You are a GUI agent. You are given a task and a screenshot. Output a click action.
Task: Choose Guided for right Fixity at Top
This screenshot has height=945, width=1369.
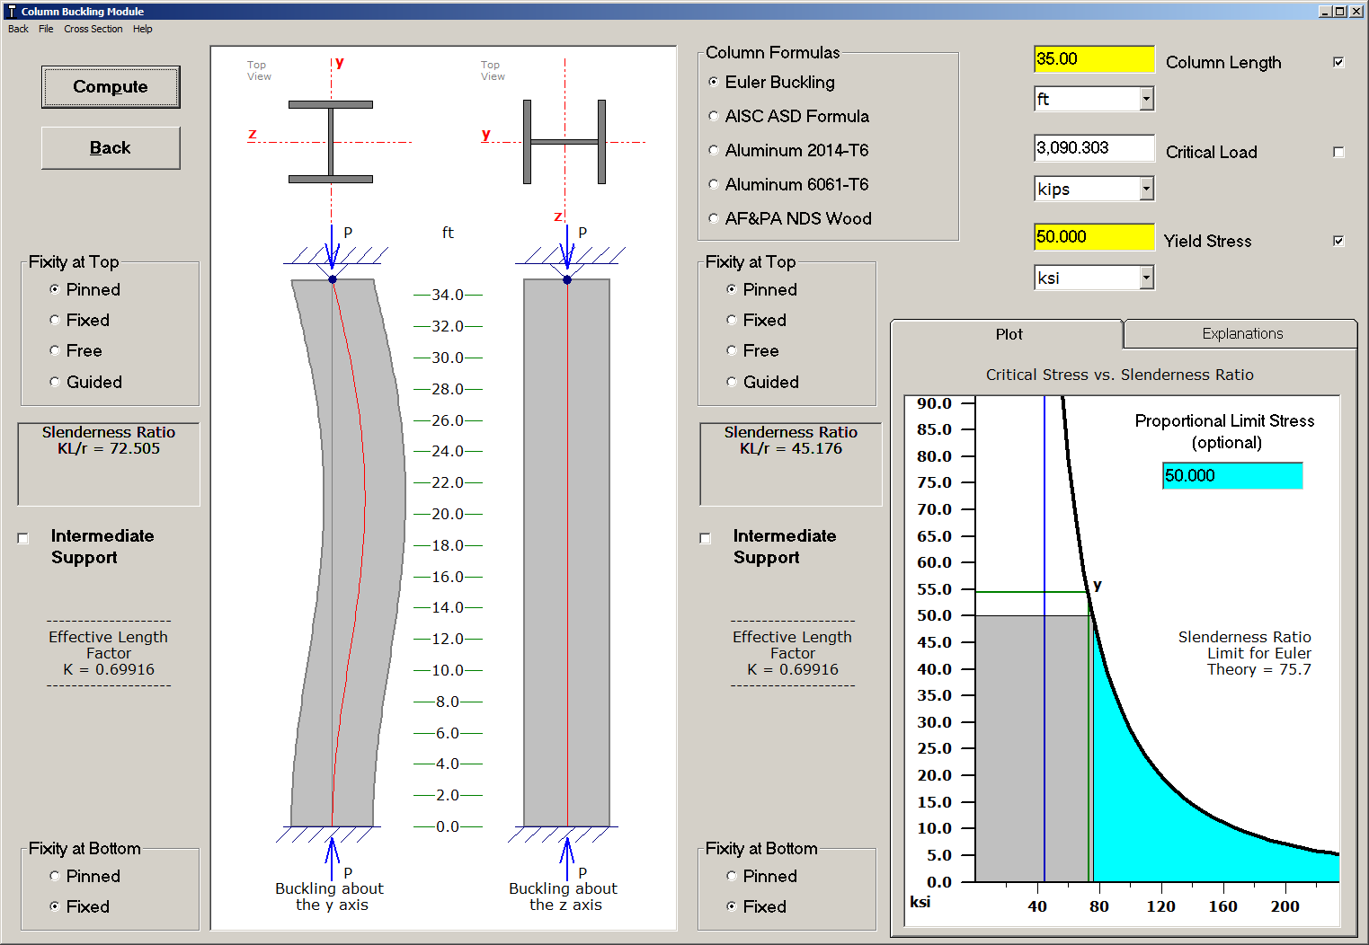(x=732, y=382)
